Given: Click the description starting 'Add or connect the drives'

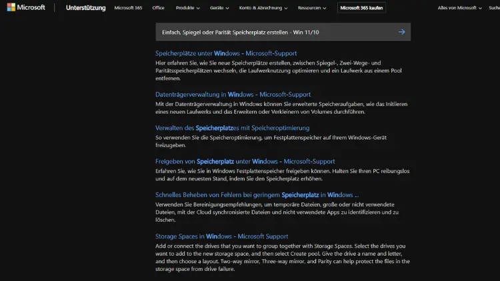Looking at the screenshot, I should [x=283, y=258].
